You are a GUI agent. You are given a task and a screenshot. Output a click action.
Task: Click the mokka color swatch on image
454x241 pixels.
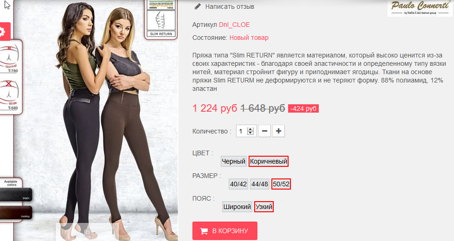click(x=16, y=213)
